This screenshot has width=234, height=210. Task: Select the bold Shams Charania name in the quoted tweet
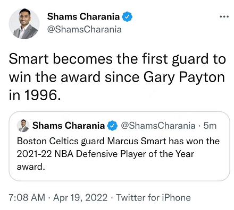click(x=69, y=126)
